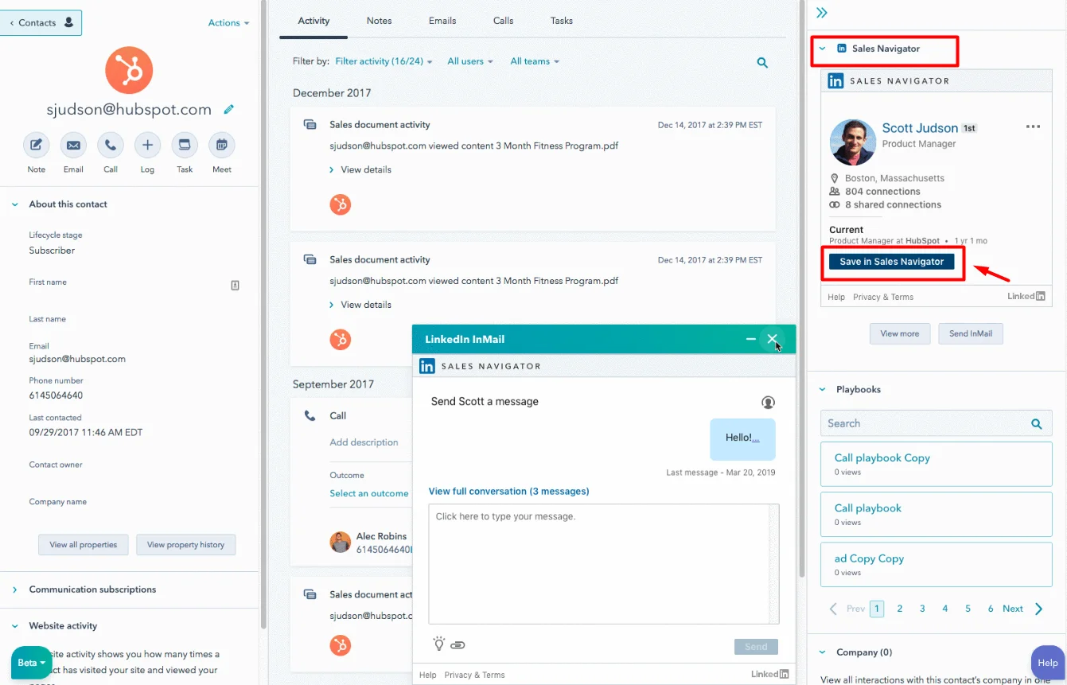
Task: Click Save in Sales Navigator
Action: [892, 260]
